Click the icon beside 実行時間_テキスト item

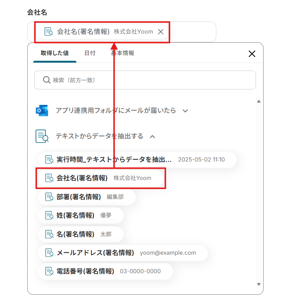click(x=49, y=159)
